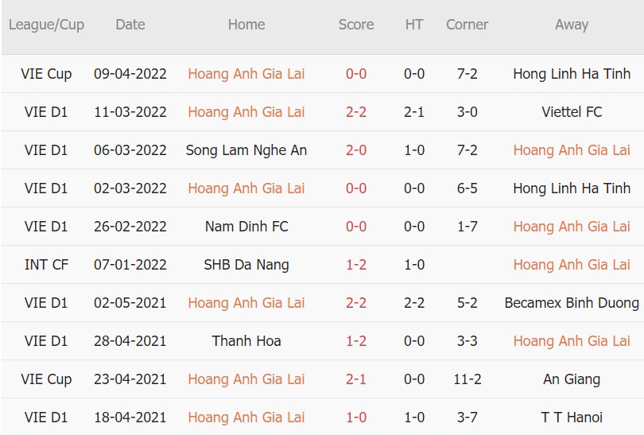Click the INT CF league label
Viewport: 644px width, 435px height.
tap(46, 265)
